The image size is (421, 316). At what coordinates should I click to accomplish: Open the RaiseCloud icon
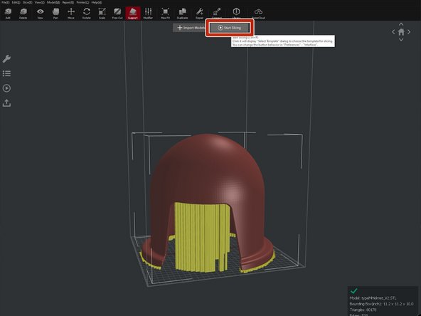click(258, 13)
